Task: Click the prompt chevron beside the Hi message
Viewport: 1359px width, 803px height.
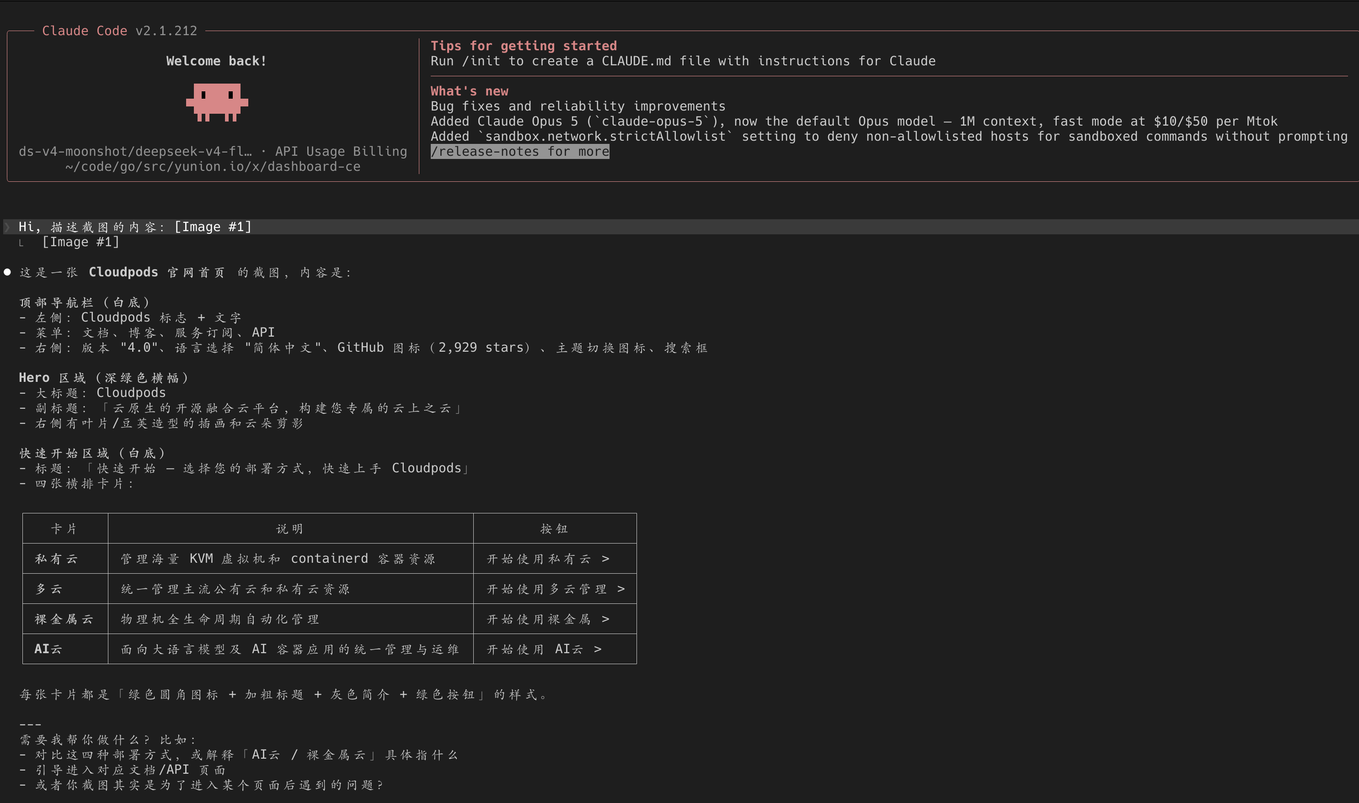Action: coord(7,227)
